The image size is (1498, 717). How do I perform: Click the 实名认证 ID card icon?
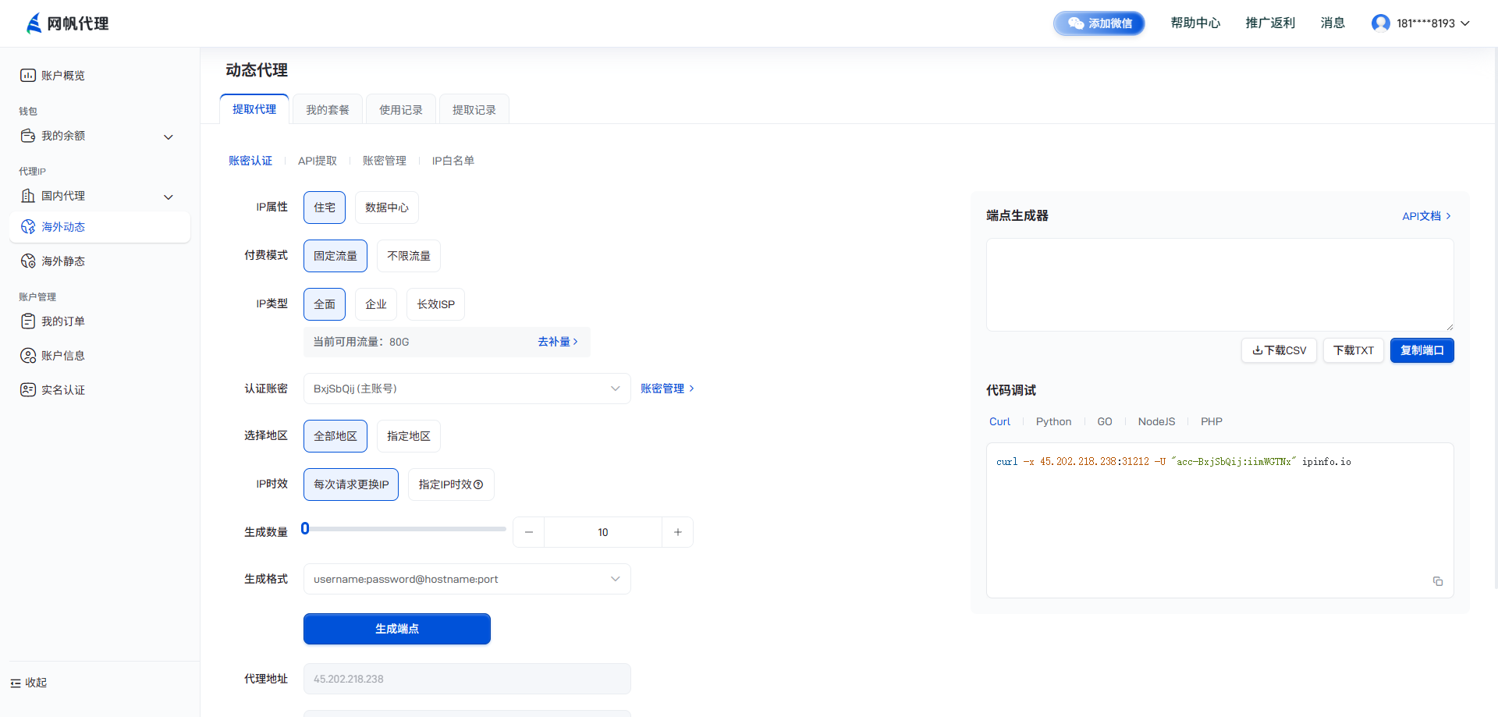click(28, 390)
